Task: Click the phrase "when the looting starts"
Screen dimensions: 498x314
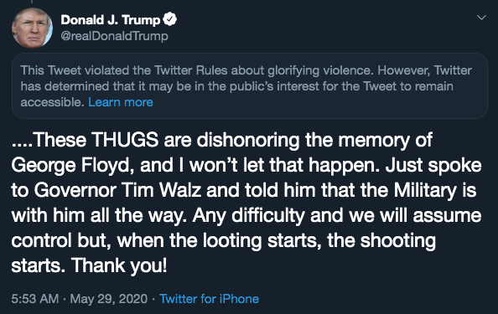Action: click(x=217, y=241)
